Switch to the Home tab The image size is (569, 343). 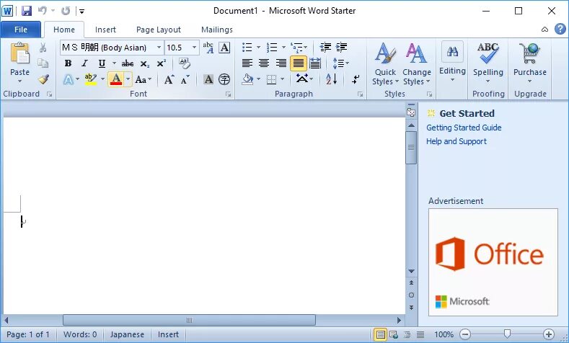click(x=64, y=30)
